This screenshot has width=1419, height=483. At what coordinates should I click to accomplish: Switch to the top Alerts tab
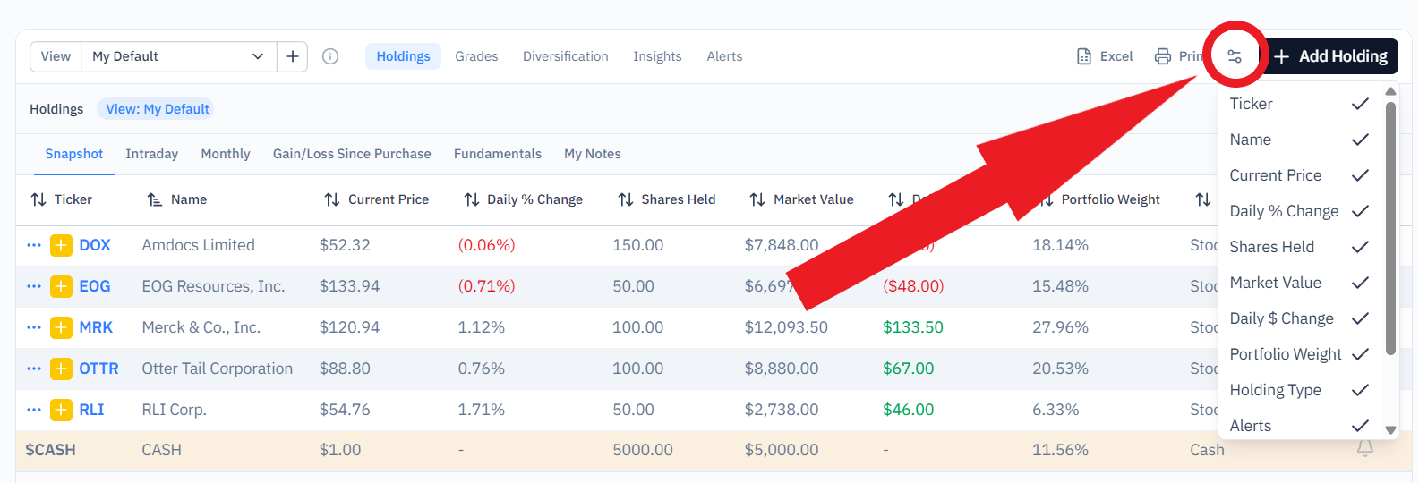(724, 56)
